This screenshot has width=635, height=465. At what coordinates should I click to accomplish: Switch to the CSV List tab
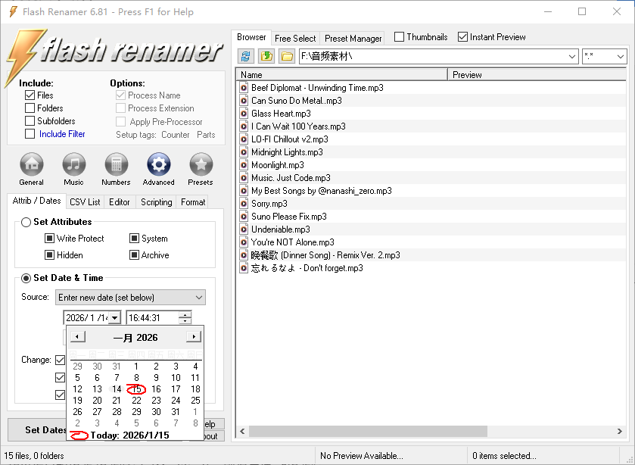[x=85, y=202]
